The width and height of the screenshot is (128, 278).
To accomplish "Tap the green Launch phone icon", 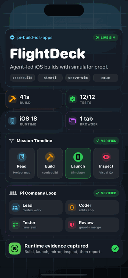I will point(78,157).
